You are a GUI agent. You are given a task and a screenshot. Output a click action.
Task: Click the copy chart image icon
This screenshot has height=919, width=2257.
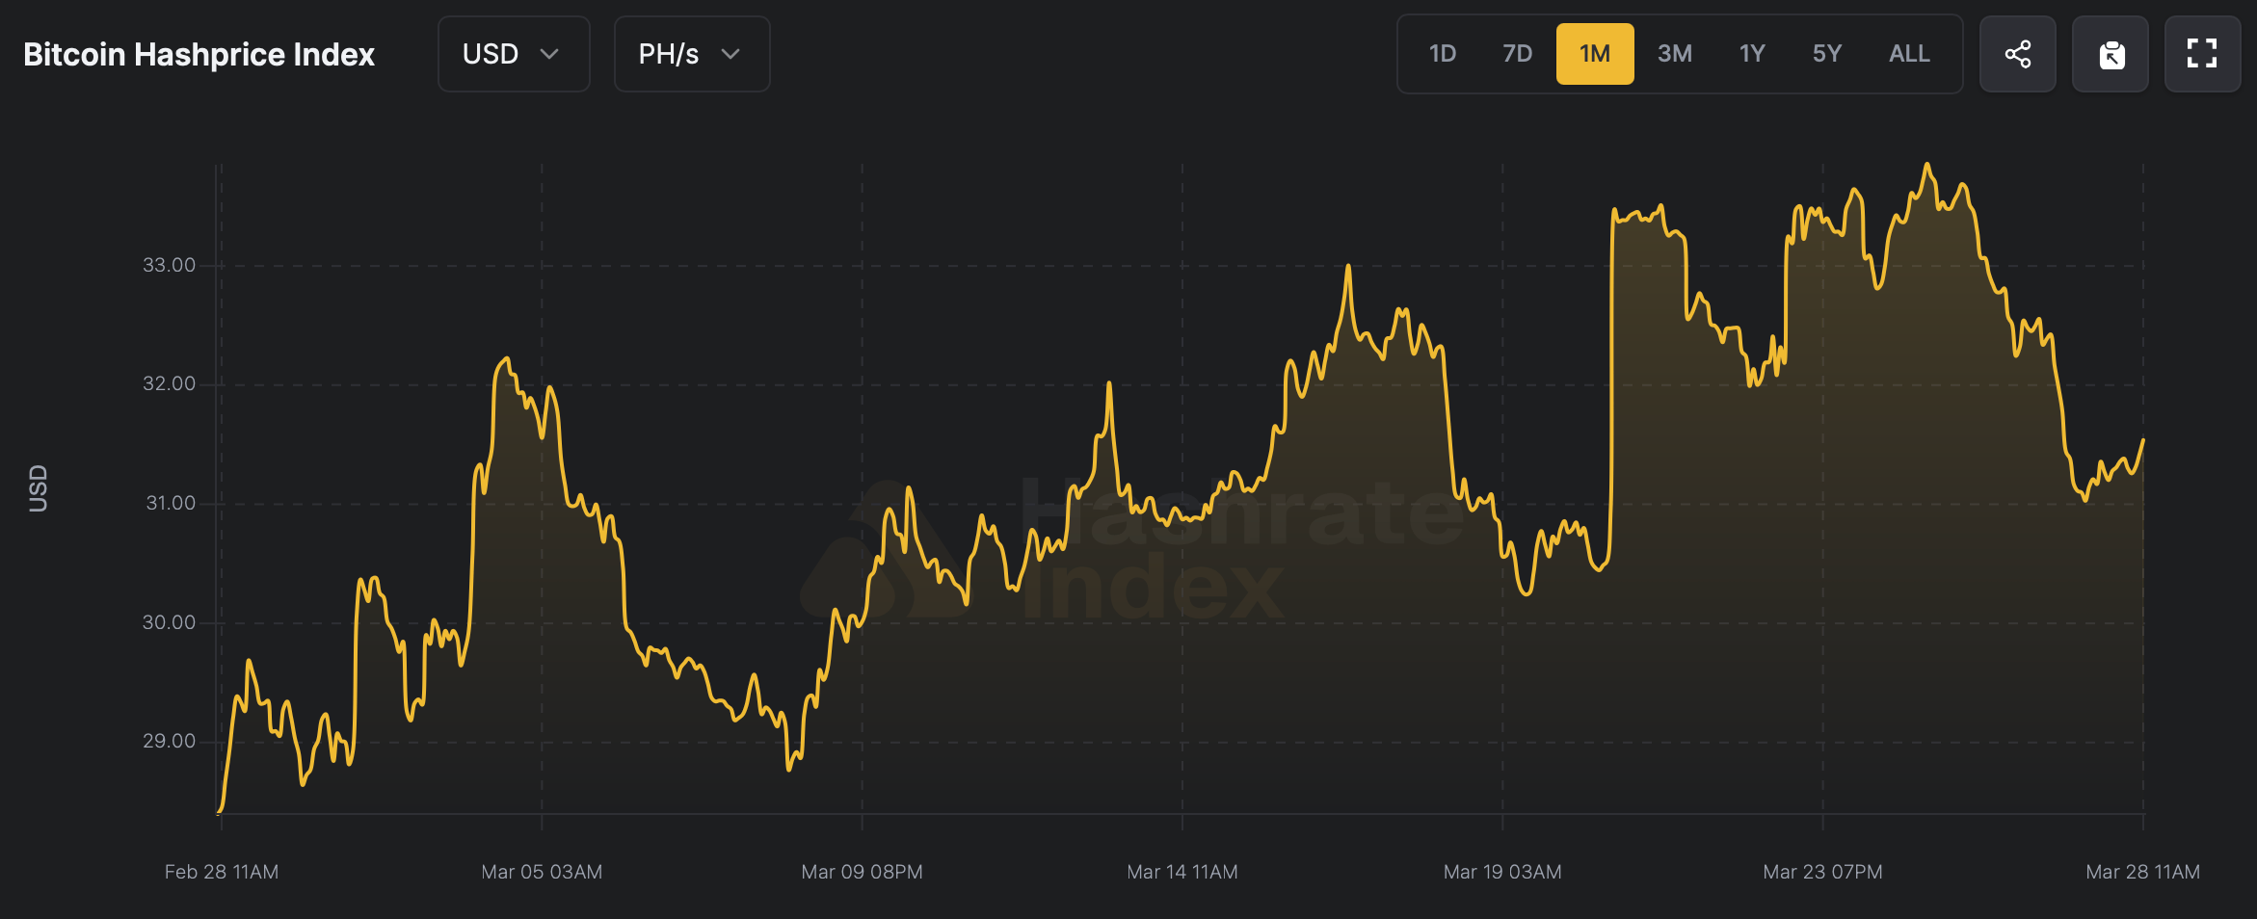[x=2111, y=54]
